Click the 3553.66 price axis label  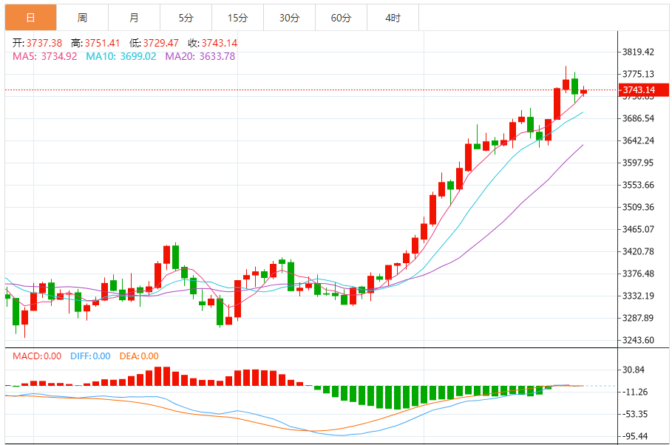point(638,185)
